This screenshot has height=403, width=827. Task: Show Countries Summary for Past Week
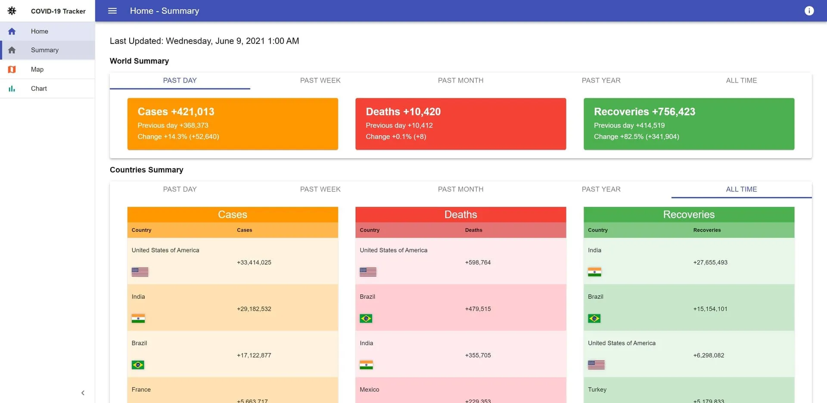[x=320, y=189]
